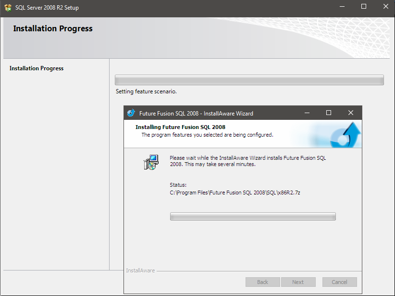Click the SQL Server setup progress bar

249,80
